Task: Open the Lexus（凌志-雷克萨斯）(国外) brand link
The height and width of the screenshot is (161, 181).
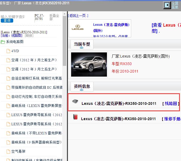Action: (111, 28)
